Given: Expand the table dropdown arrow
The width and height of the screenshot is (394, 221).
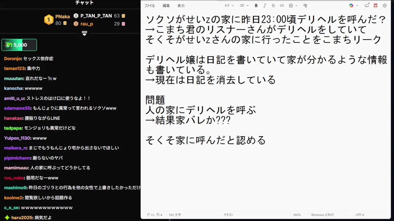Looking at the screenshot, I should tap(296, 6).
